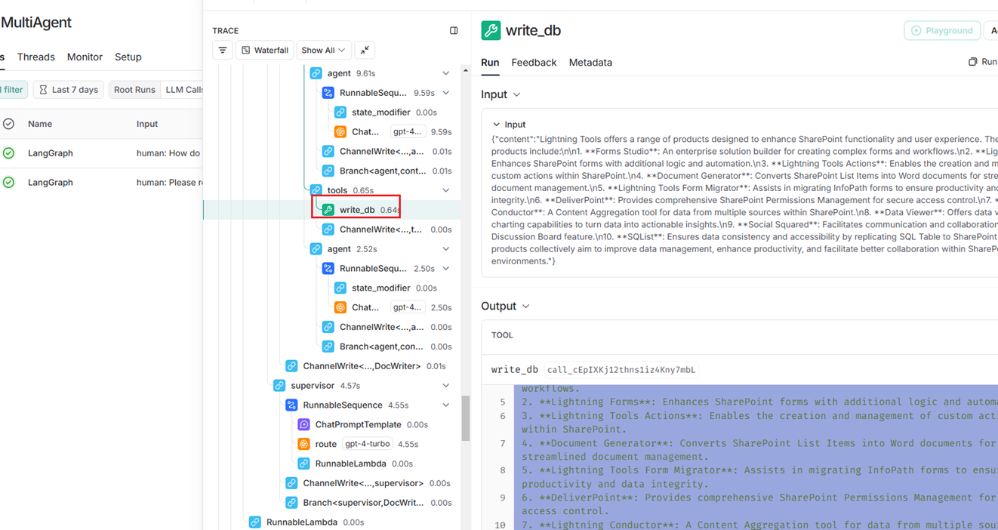Open the Setup tab

click(x=128, y=57)
